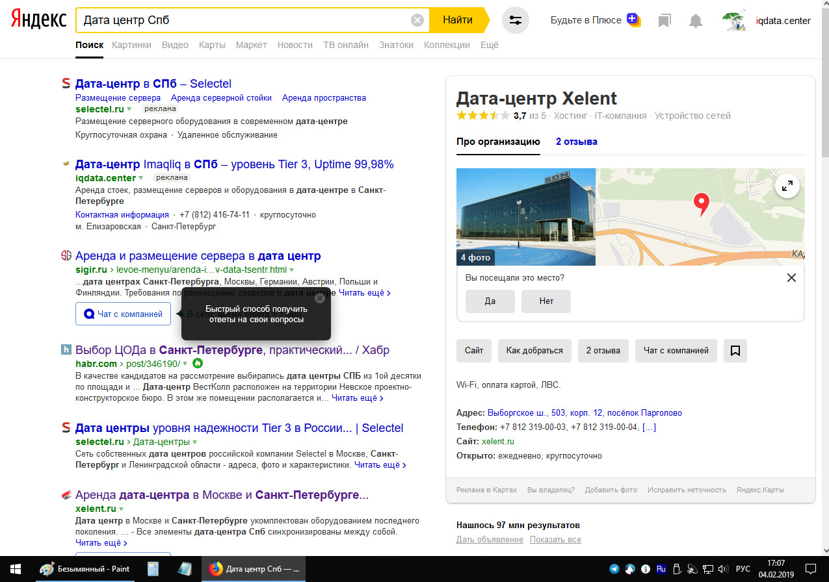Click the Selectel favicon beside 'Дата центры уровня надежности'

coord(66,427)
